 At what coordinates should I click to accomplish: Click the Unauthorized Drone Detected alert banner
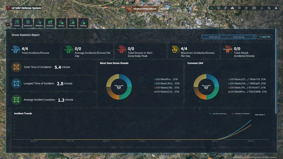click(142, 9)
